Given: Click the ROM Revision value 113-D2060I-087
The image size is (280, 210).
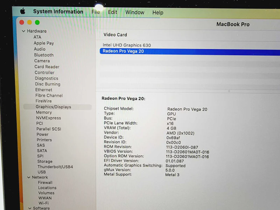Looking at the screenshot, I should (x=182, y=147).
